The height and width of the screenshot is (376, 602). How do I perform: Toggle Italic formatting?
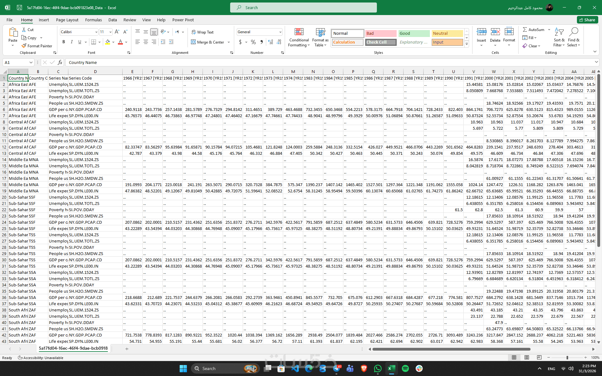click(x=72, y=42)
